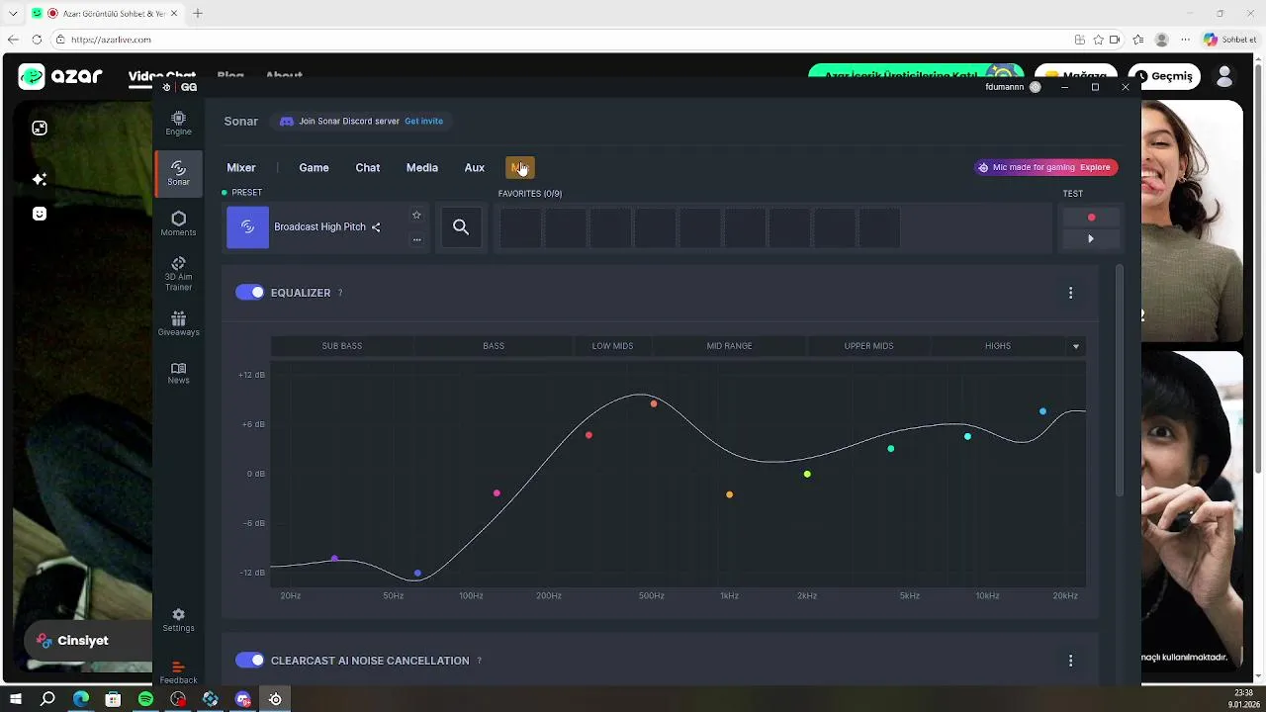The width and height of the screenshot is (1266, 712).
Task: Open the Feedback panel
Action: [x=178, y=672]
